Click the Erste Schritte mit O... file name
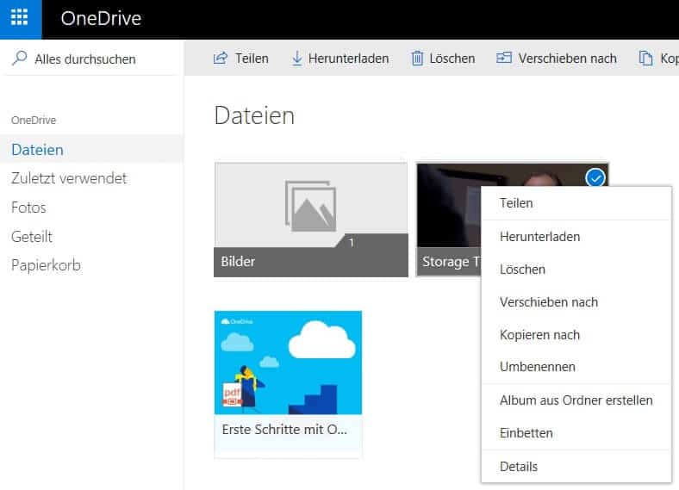Viewport: 679px width, 490px height. (x=284, y=430)
